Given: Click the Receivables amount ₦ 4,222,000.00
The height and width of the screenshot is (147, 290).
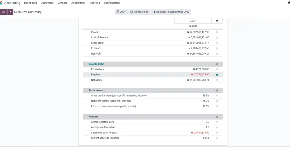Looking at the screenshot, I should coord(201,69).
